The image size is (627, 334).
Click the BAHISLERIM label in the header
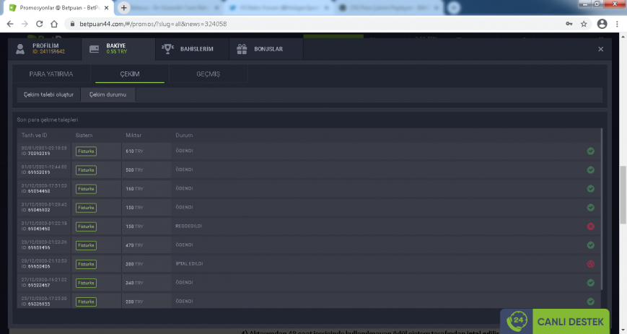pos(197,49)
